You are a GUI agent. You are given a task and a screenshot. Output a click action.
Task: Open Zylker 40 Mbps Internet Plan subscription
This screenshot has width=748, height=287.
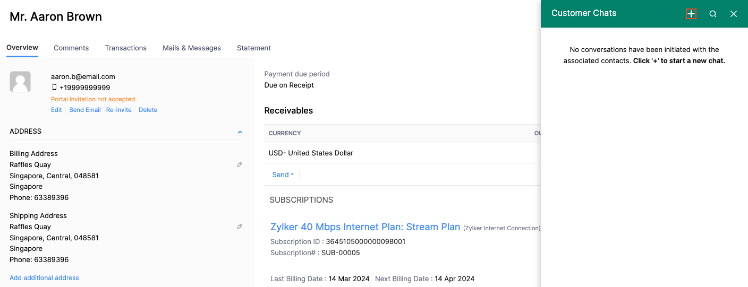[365, 227]
